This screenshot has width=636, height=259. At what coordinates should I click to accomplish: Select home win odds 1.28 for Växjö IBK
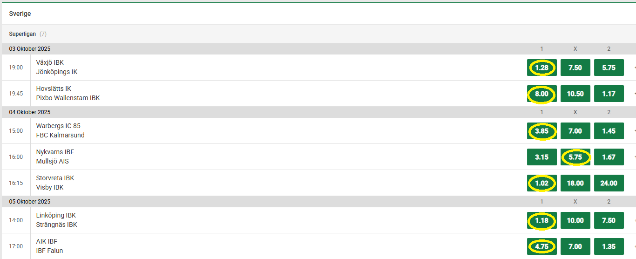click(x=541, y=68)
